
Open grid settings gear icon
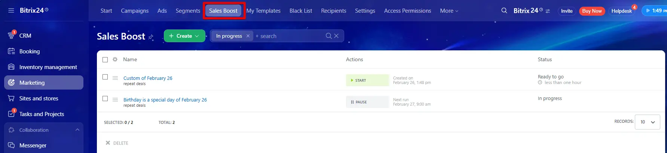[115, 59]
